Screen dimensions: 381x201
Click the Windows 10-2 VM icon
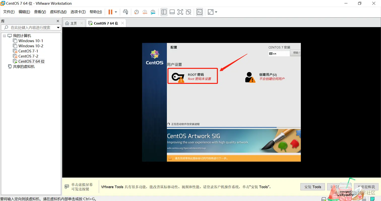(x=15, y=46)
